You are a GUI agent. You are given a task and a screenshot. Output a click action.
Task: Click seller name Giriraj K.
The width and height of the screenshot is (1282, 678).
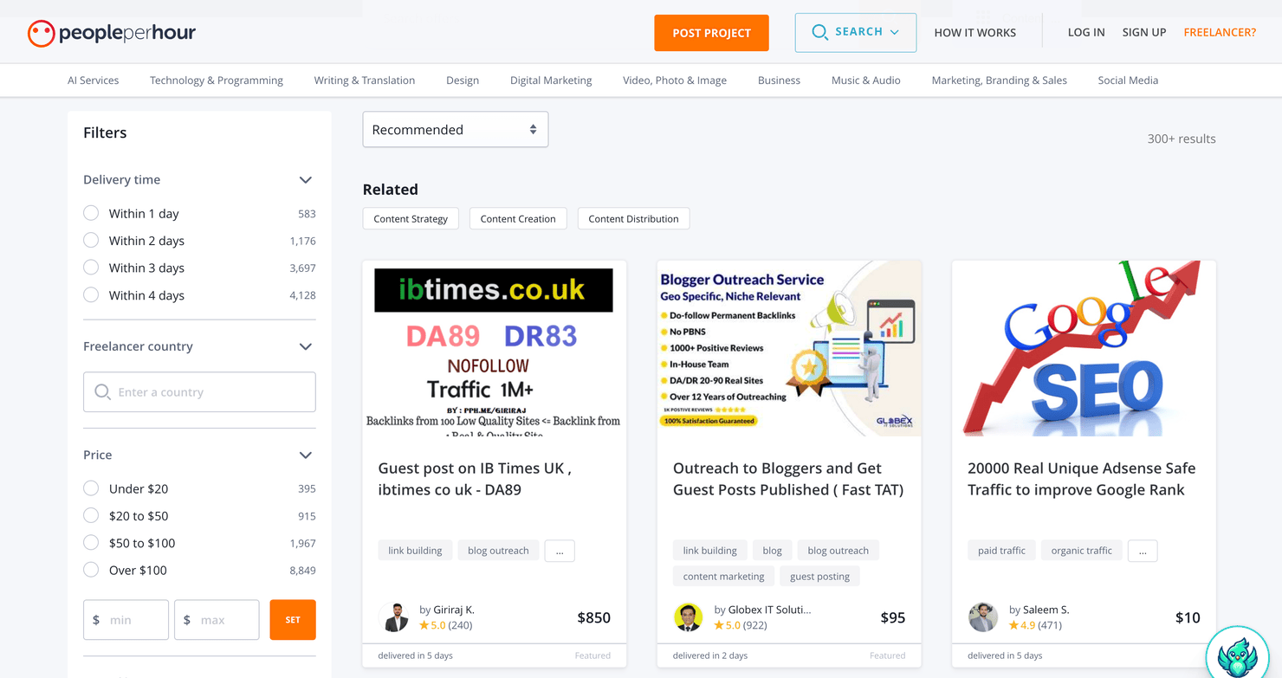[x=454, y=610]
